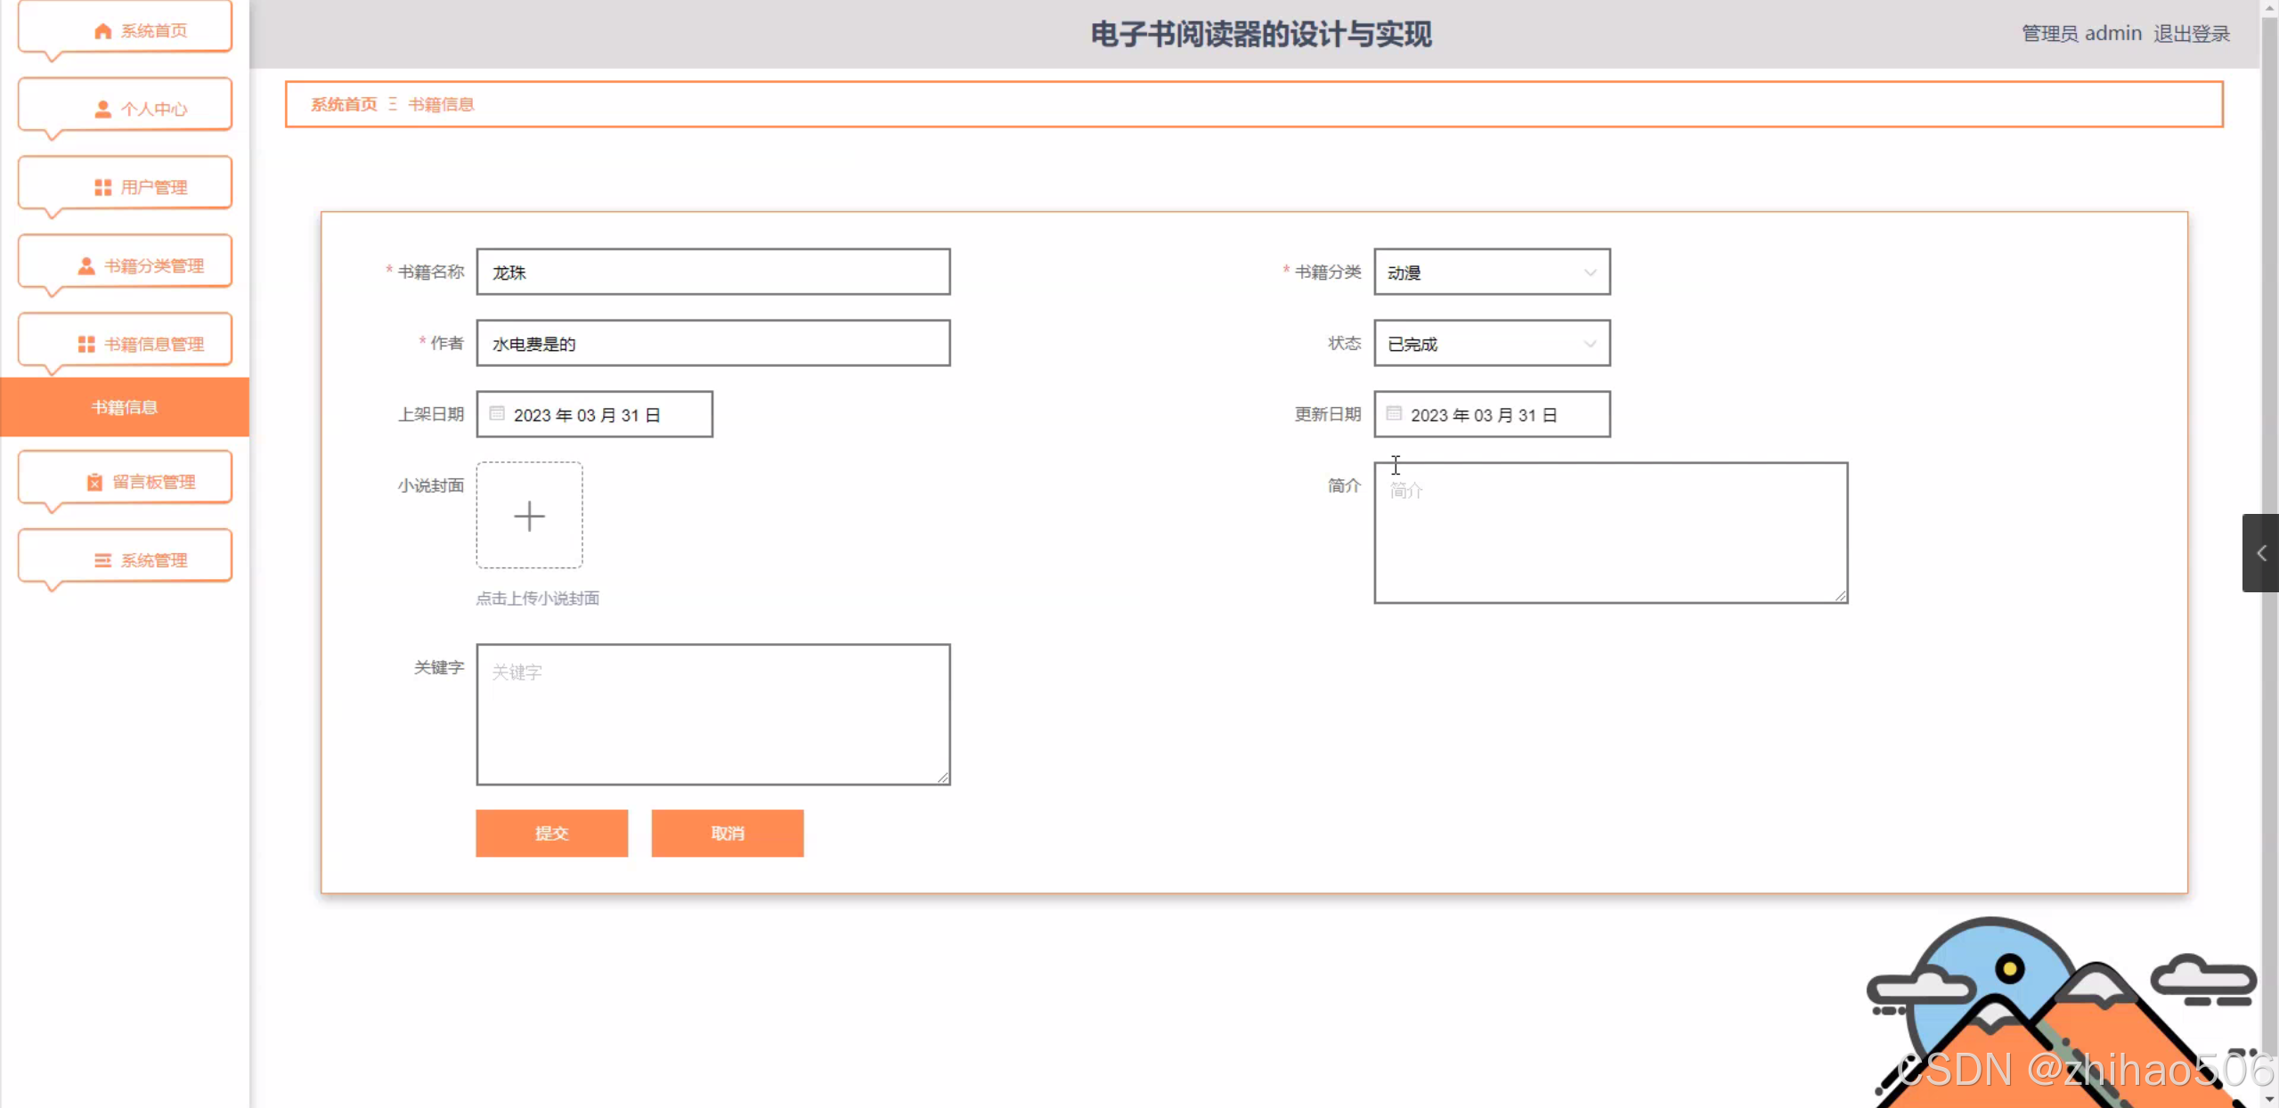The image size is (2279, 1108).
Task: Click the grid icon beside 书籍信息管理
Action: click(x=86, y=344)
